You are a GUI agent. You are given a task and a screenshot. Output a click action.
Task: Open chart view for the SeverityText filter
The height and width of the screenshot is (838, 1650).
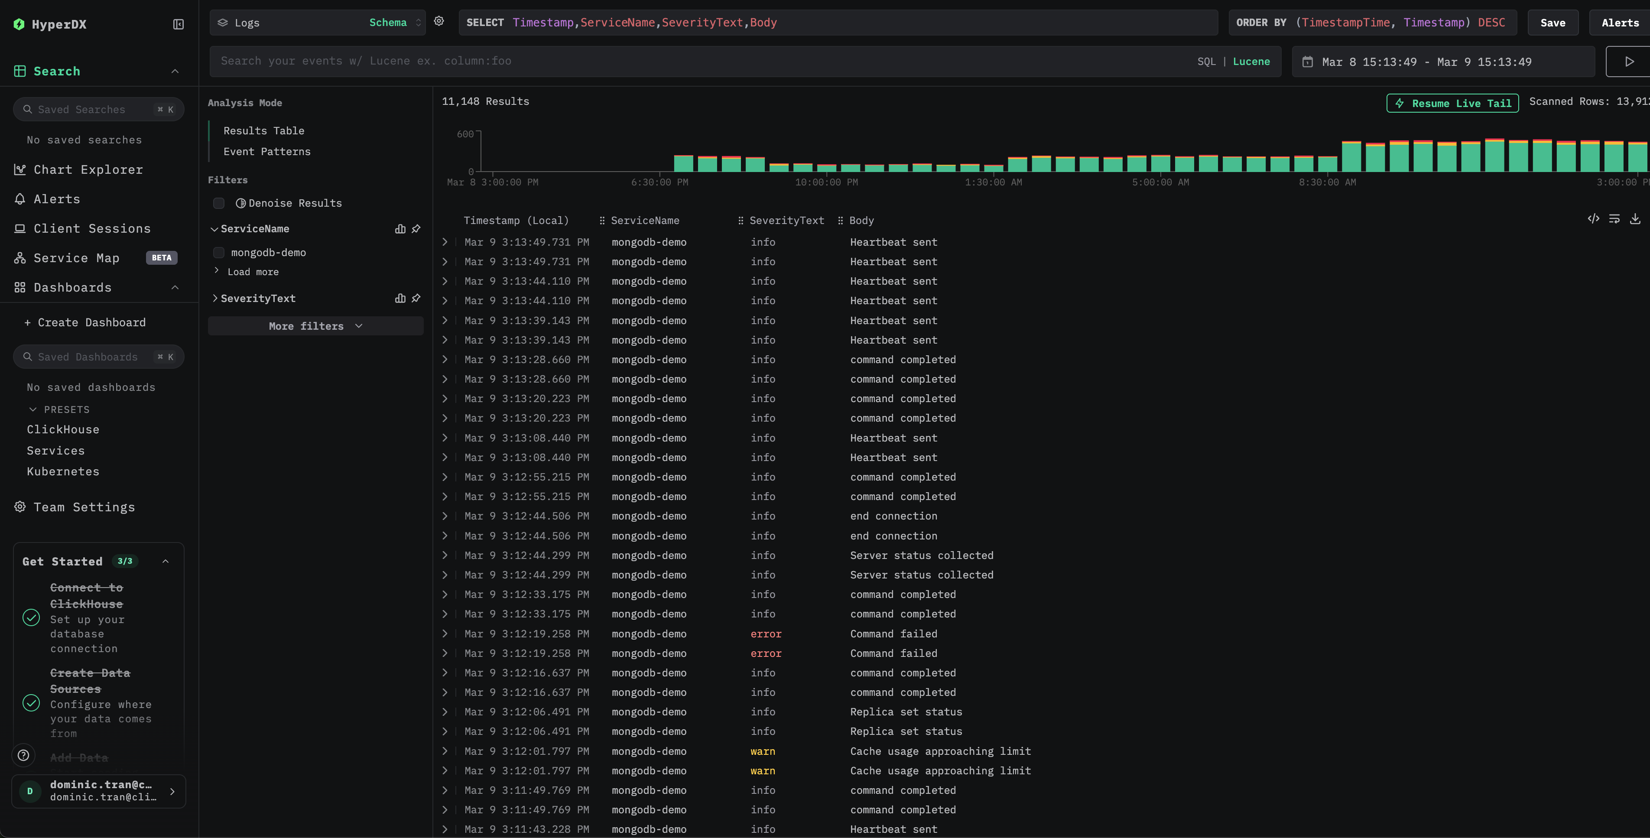click(x=400, y=298)
